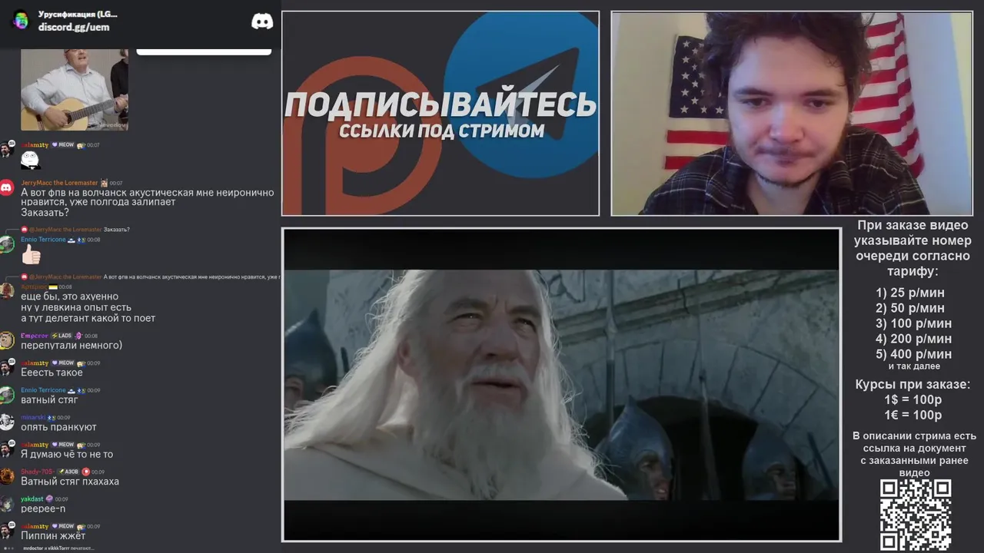This screenshot has height=553, width=984.
Task: Open the minarski username
Action: [x=33, y=417]
